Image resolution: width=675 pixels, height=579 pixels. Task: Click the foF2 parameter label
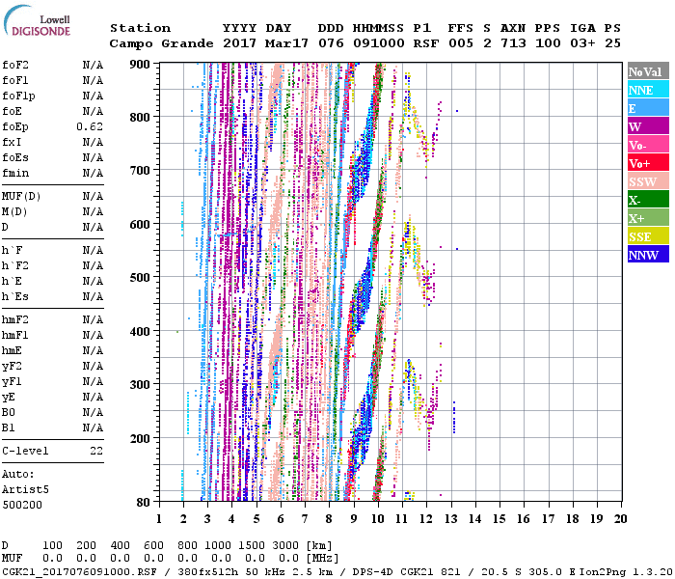[15, 65]
